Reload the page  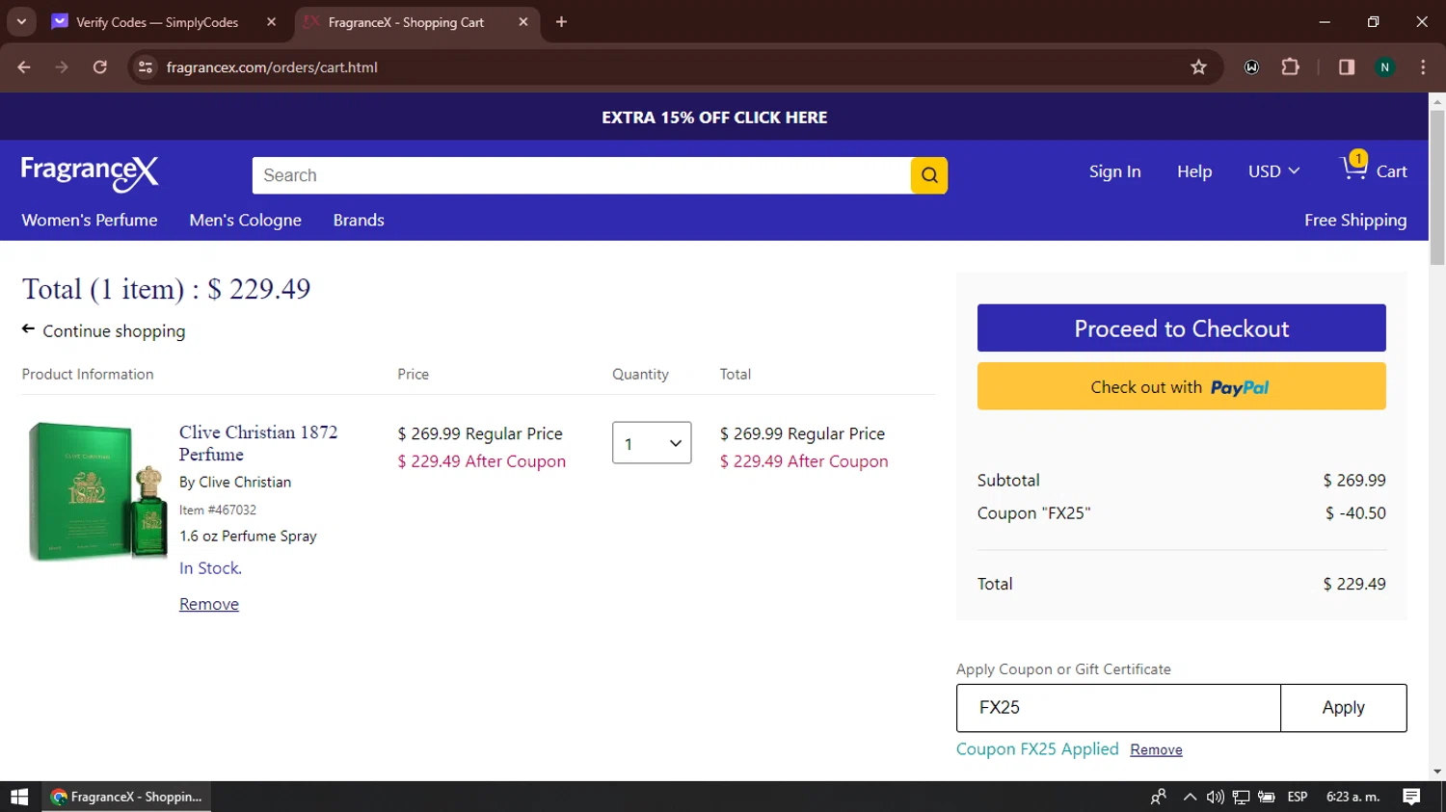point(100,67)
